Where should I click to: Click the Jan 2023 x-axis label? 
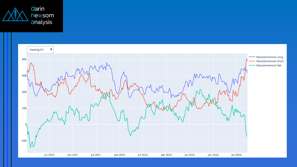(166, 155)
